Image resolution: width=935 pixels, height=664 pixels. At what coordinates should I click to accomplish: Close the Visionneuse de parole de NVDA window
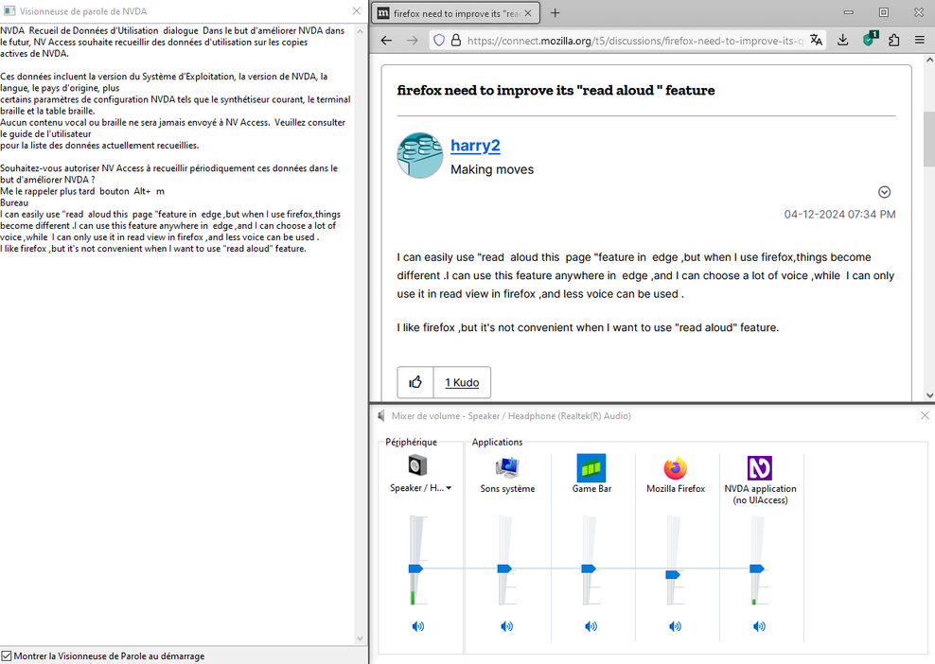[x=356, y=10]
